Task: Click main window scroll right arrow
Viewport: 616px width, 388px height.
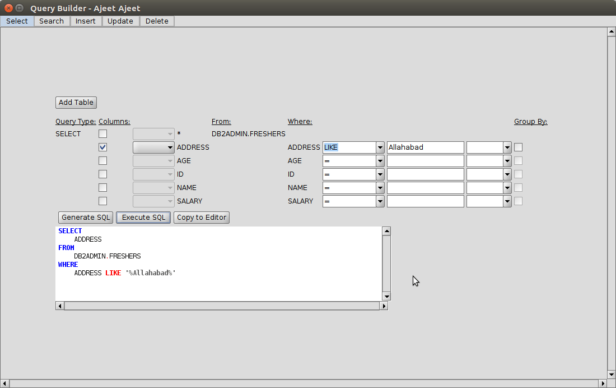Action: tap(603, 384)
